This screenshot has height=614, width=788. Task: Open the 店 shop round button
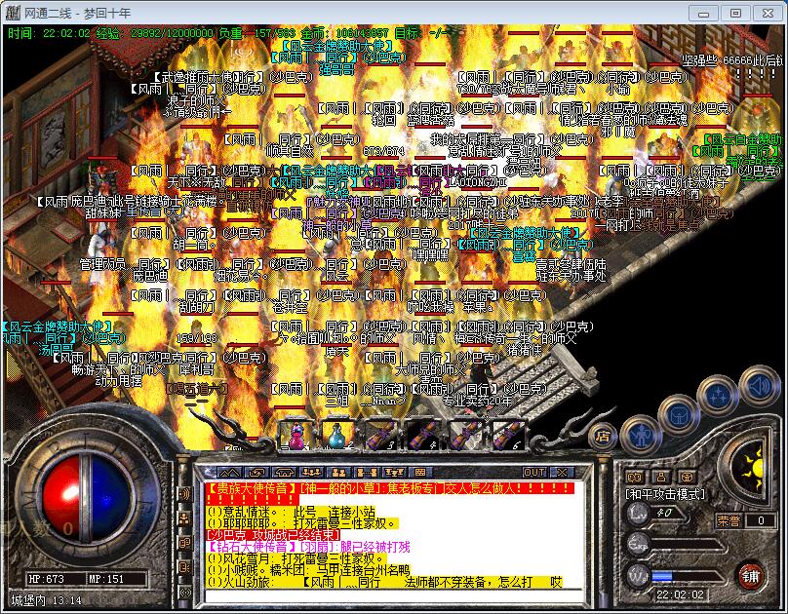click(x=603, y=436)
